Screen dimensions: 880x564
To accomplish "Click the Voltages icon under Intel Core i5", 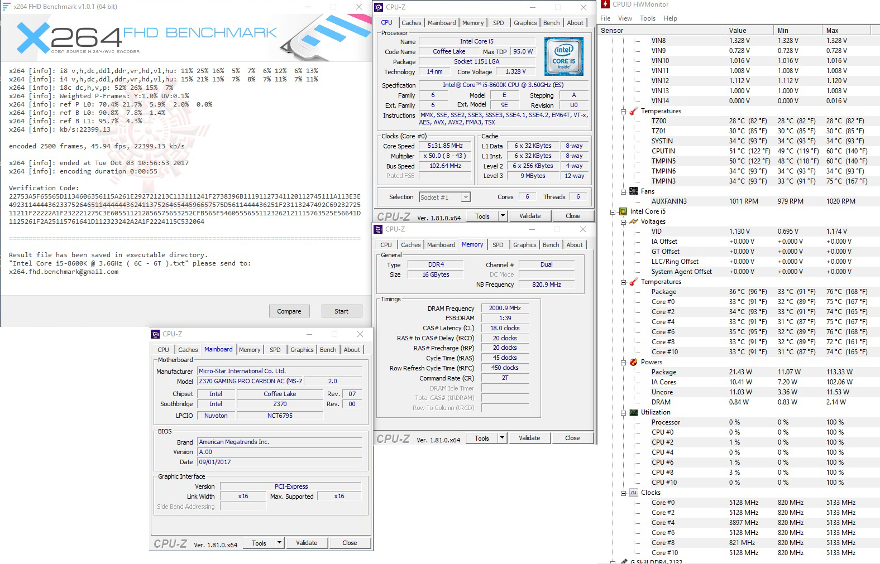I will tap(633, 221).
